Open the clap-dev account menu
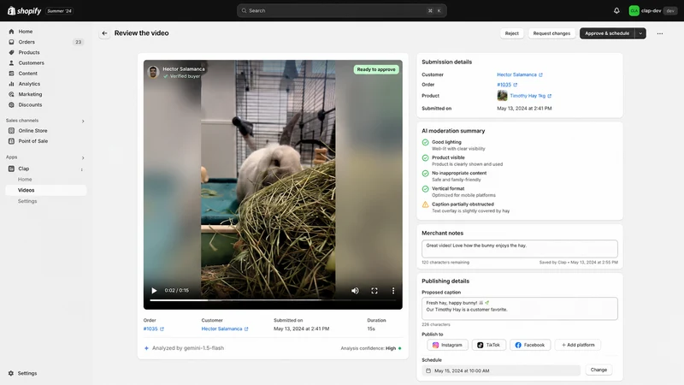 coord(652,11)
